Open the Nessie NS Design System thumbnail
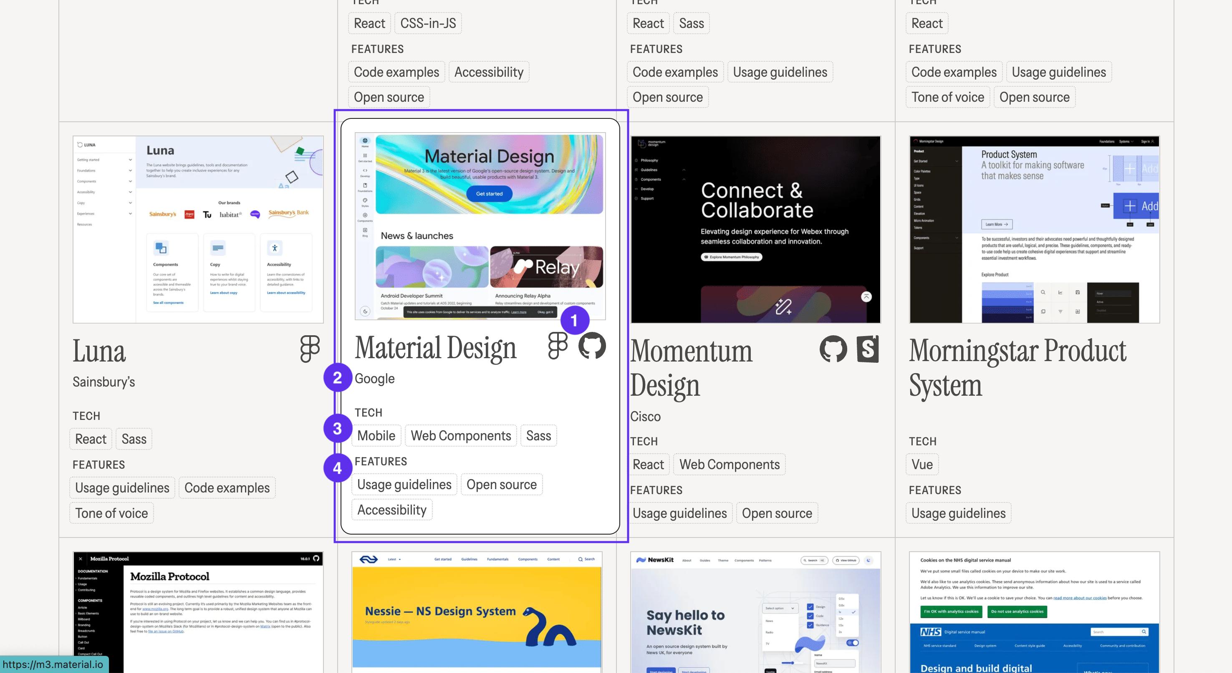1232x673 pixels. coord(477,612)
